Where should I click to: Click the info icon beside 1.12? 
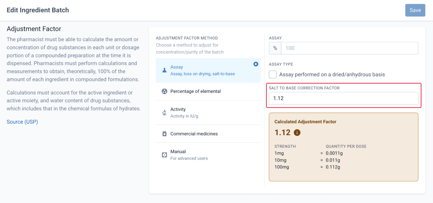click(297, 132)
